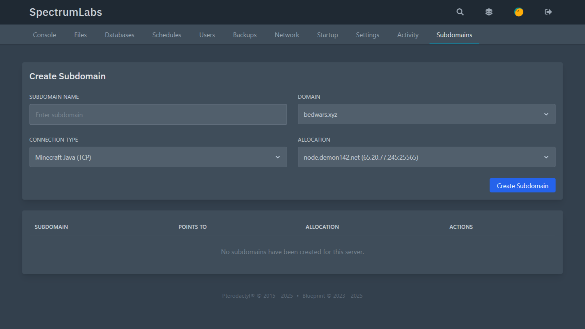Go to the Startup tab
This screenshot has height=329, width=585.
(x=327, y=35)
